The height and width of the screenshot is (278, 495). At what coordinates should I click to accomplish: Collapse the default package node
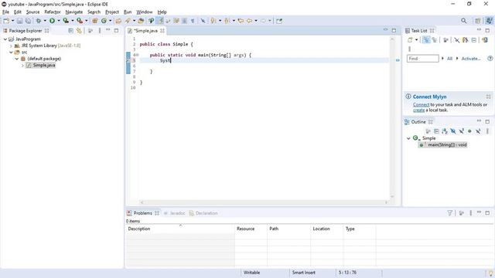tap(17, 59)
